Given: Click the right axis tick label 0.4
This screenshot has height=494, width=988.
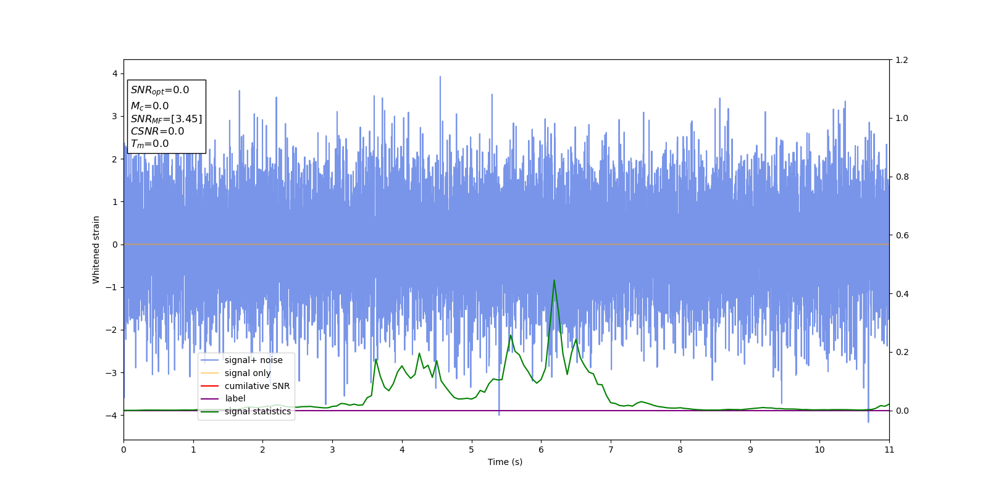Looking at the screenshot, I should [x=902, y=294].
